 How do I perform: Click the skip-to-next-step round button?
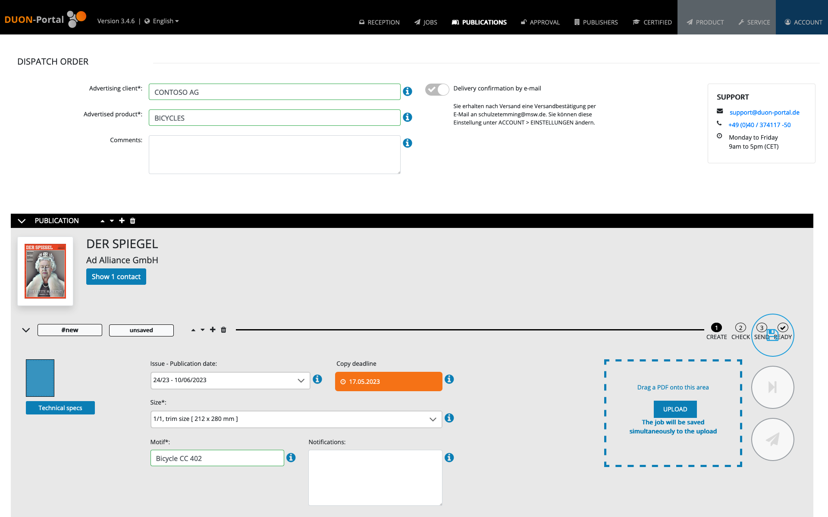773,387
